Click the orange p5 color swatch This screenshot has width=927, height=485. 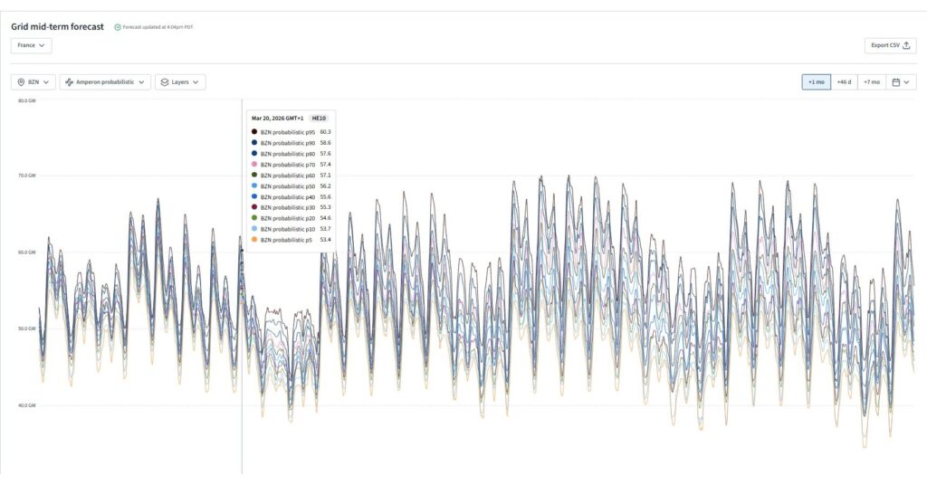255,240
